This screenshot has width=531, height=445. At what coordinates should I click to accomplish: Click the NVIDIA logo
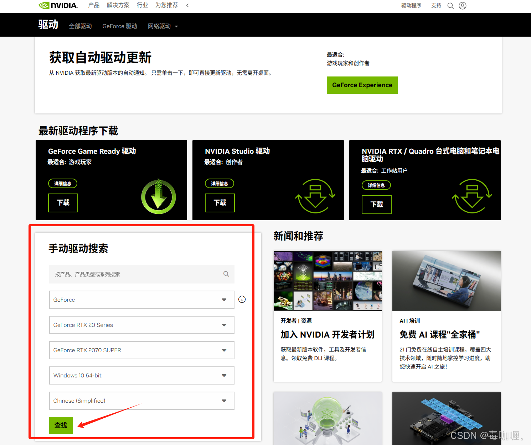click(x=58, y=5)
